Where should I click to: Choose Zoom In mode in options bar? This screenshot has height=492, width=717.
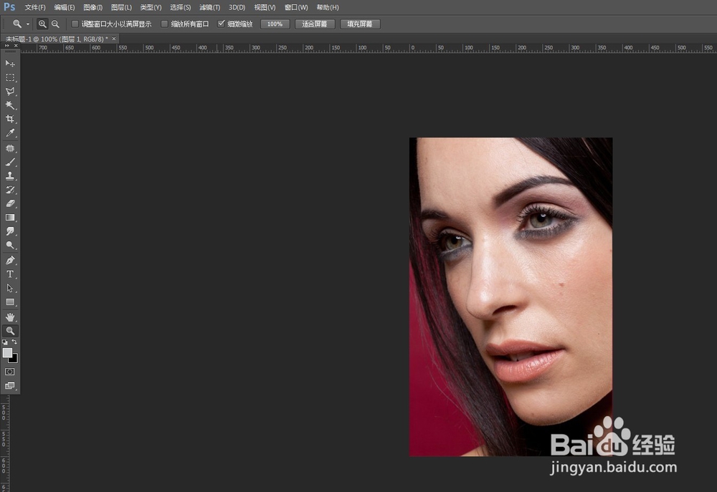coord(42,24)
